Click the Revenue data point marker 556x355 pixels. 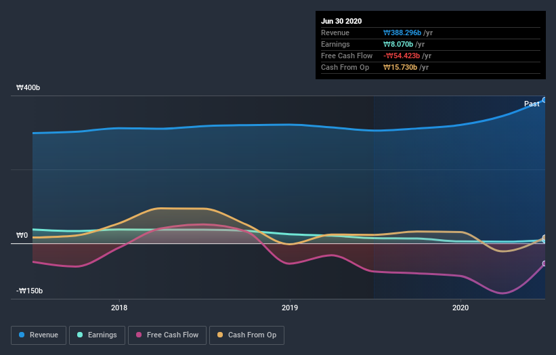[544, 100]
